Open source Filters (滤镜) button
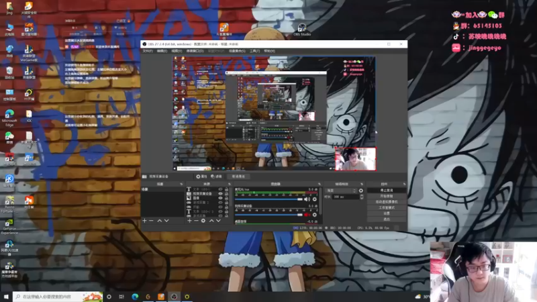Screen dimensions: 537x302 point(216,177)
